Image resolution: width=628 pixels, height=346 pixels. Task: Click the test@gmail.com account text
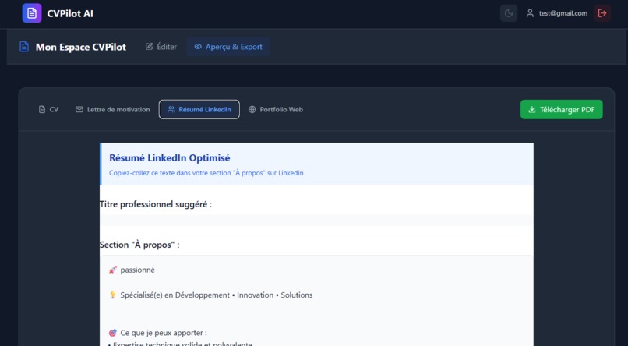tap(563, 13)
